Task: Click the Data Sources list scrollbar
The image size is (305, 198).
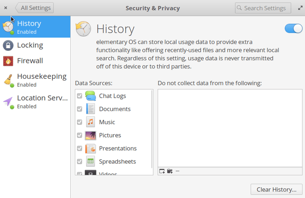Action: pyautogui.click(x=152, y=130)
